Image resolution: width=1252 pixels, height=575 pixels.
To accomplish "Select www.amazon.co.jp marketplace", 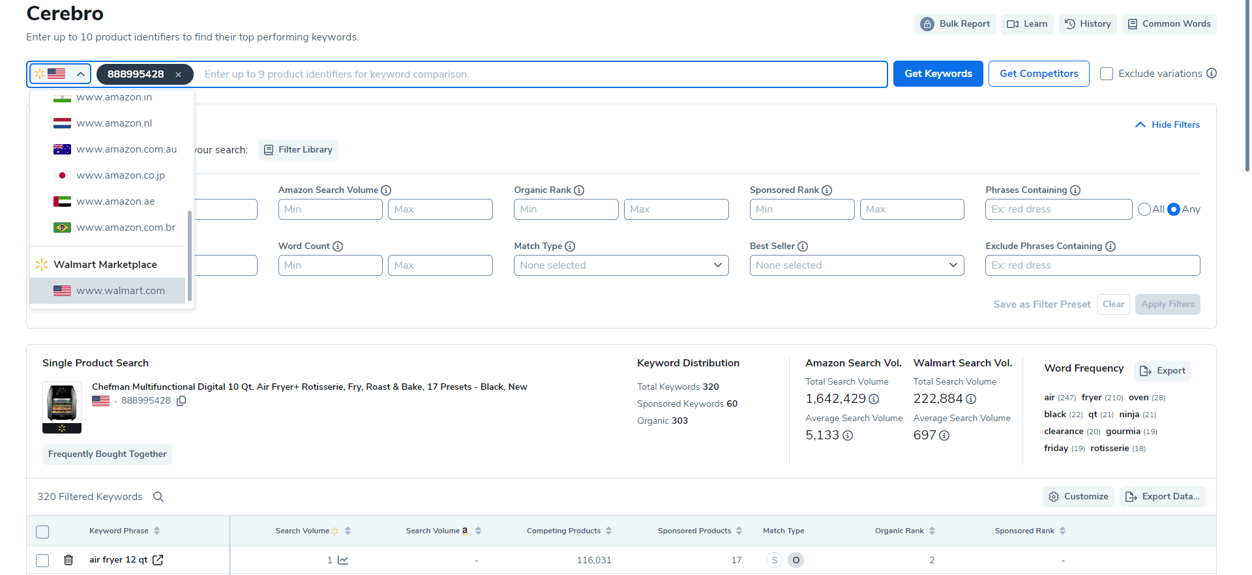I will pyautogui.click(x=108, y=175).
